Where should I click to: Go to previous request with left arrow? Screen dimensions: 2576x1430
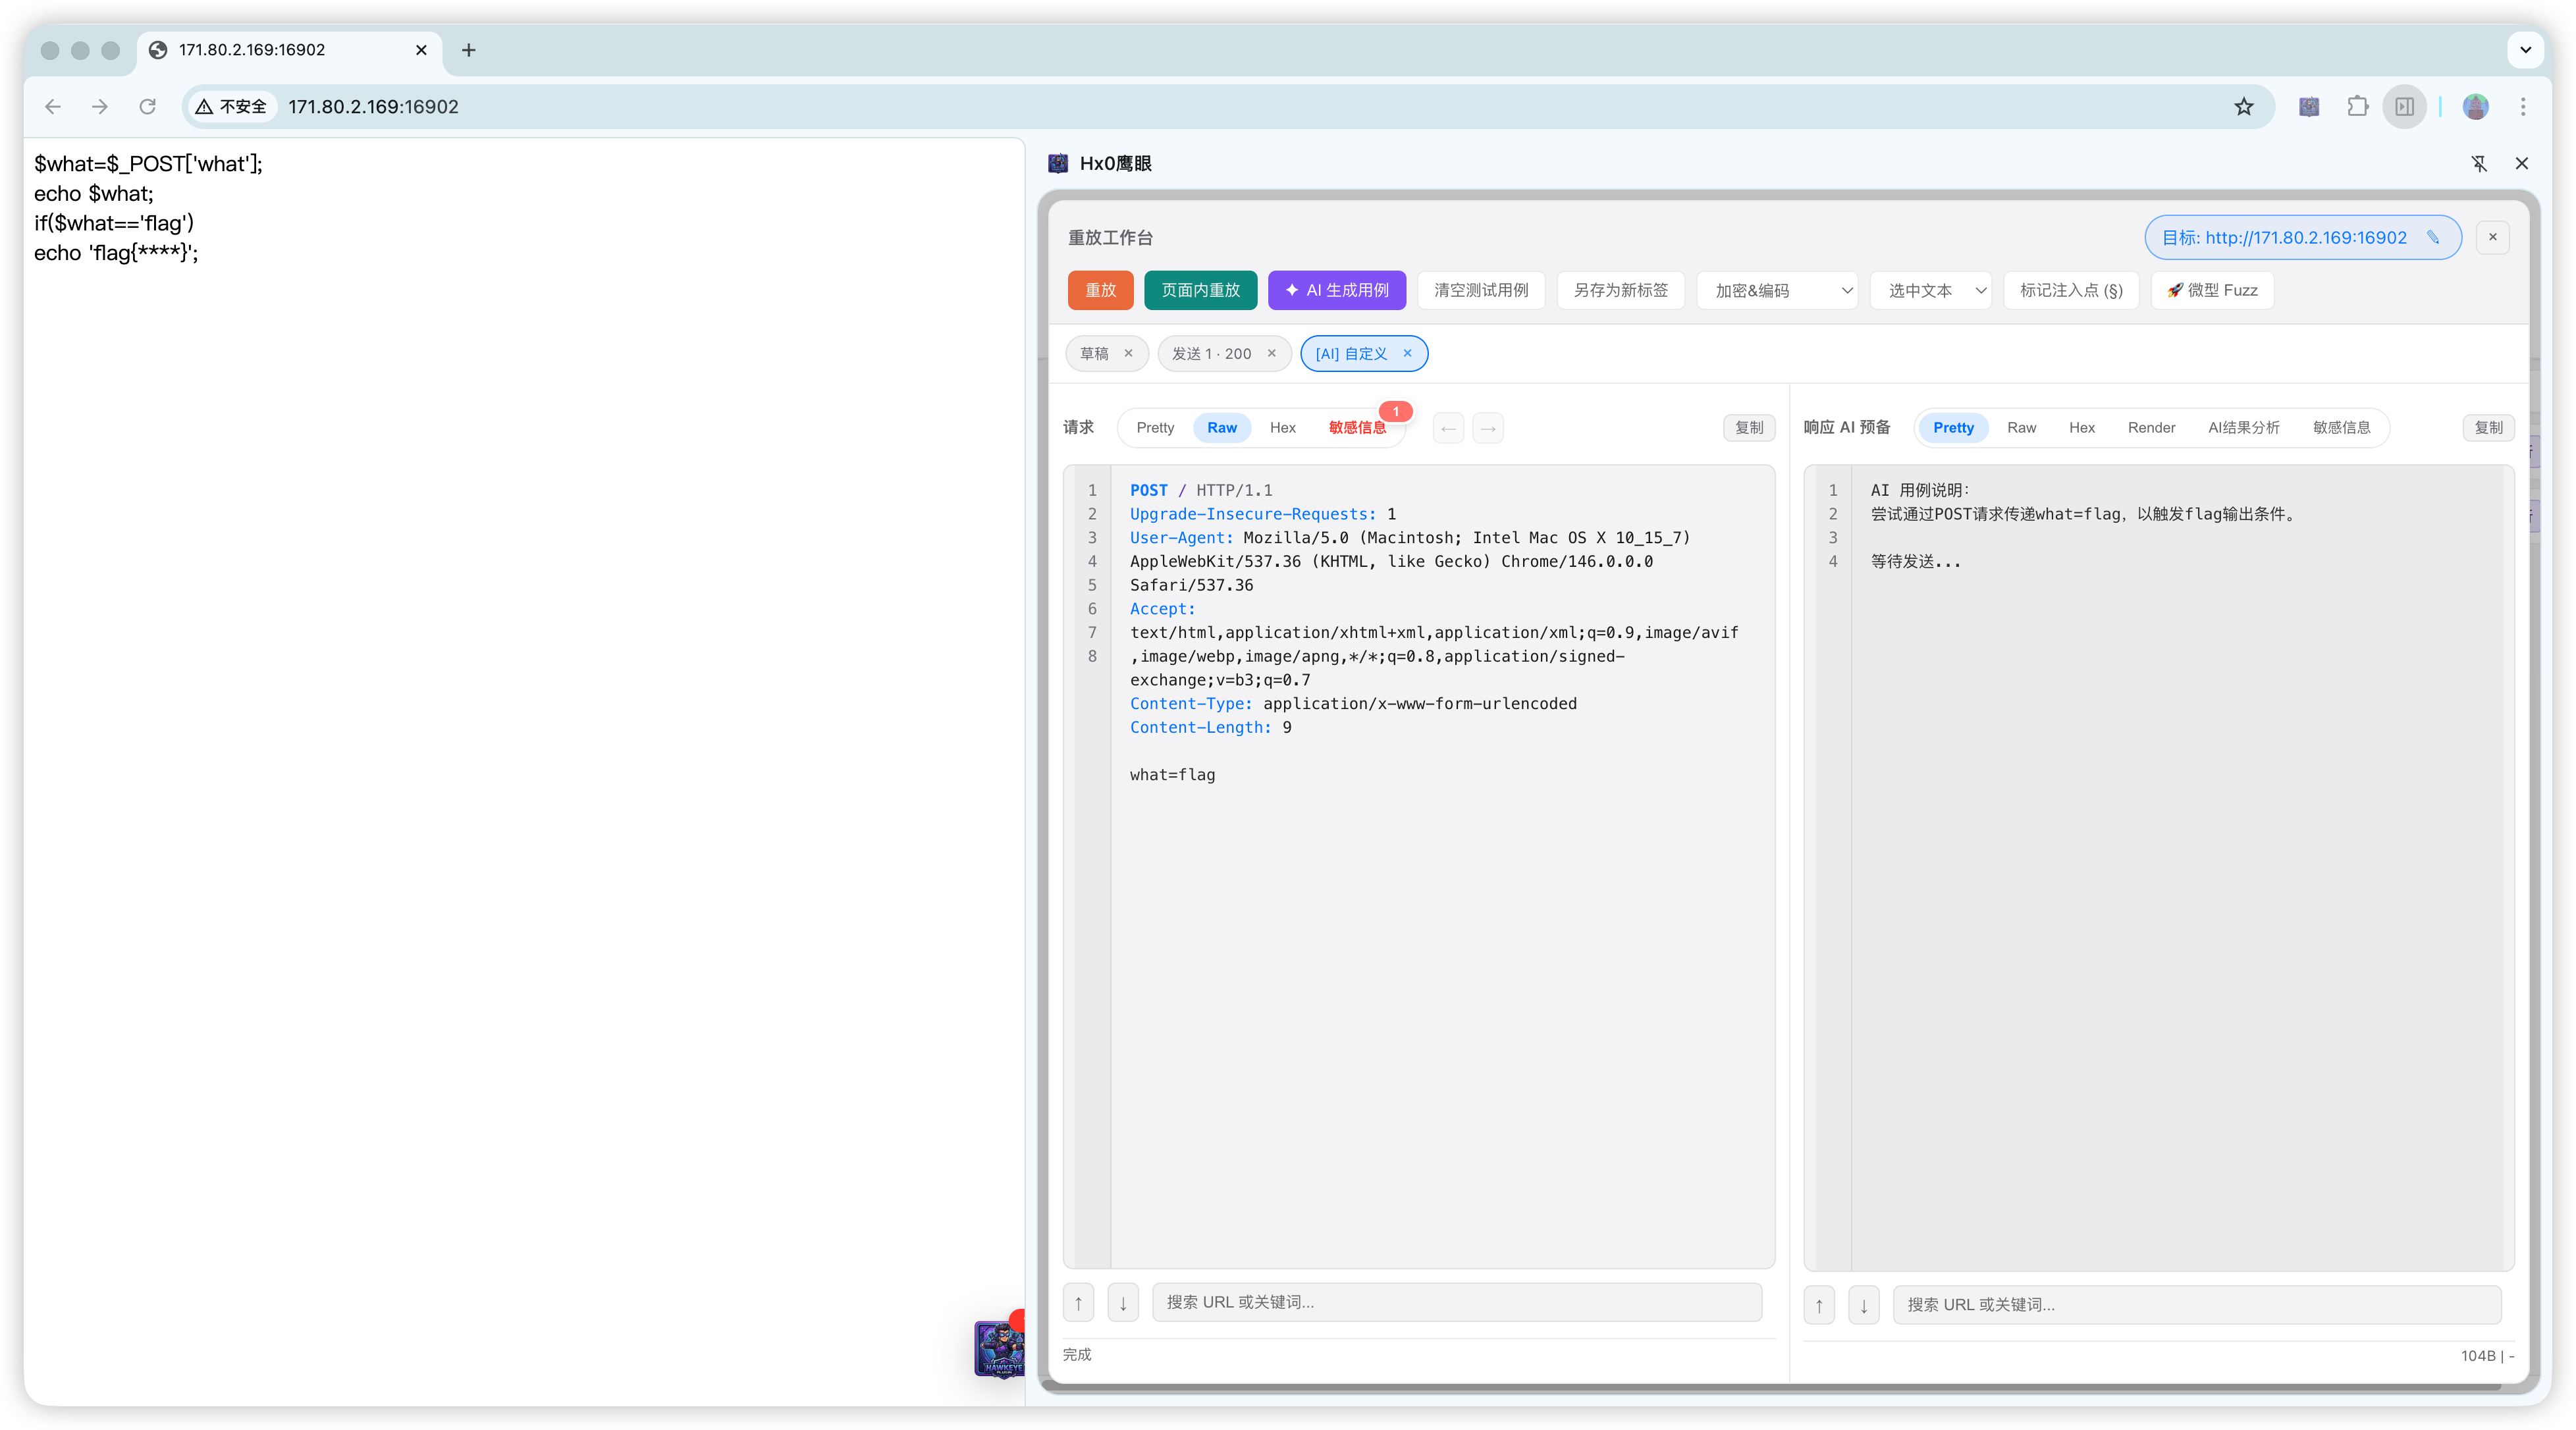[1448, 428]
